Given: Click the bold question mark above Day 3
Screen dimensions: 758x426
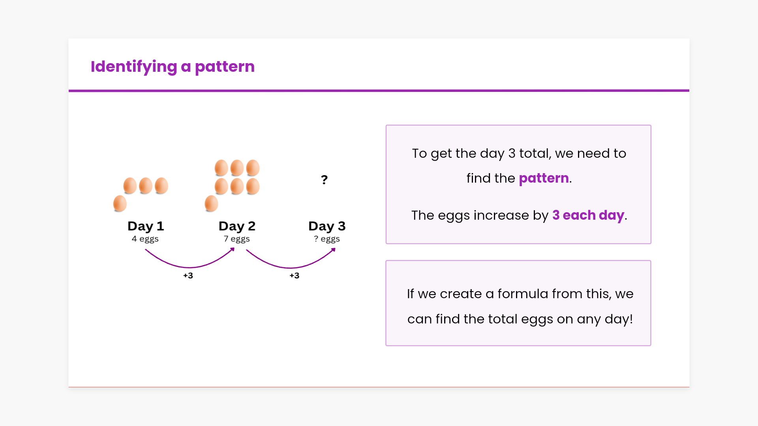Looking at the screenshot, I should pos(324,180).
